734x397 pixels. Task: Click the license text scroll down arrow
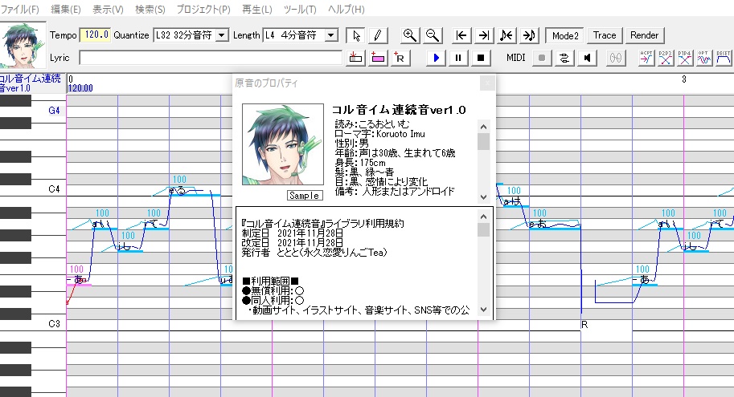coord(483,310)
